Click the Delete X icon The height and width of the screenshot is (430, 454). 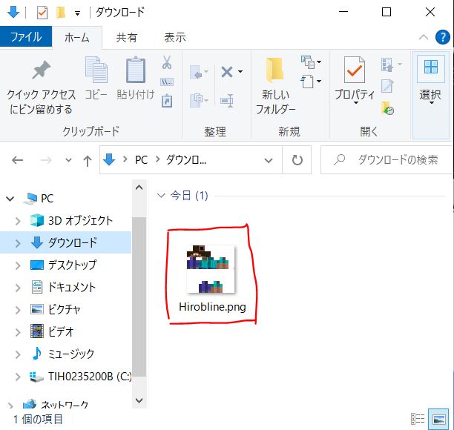[x=227, y=71]
